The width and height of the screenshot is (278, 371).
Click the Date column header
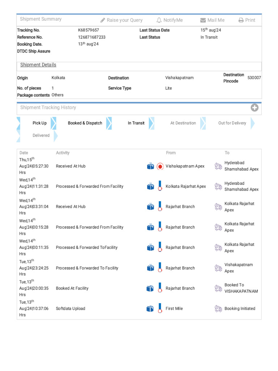tap(24, 153)
